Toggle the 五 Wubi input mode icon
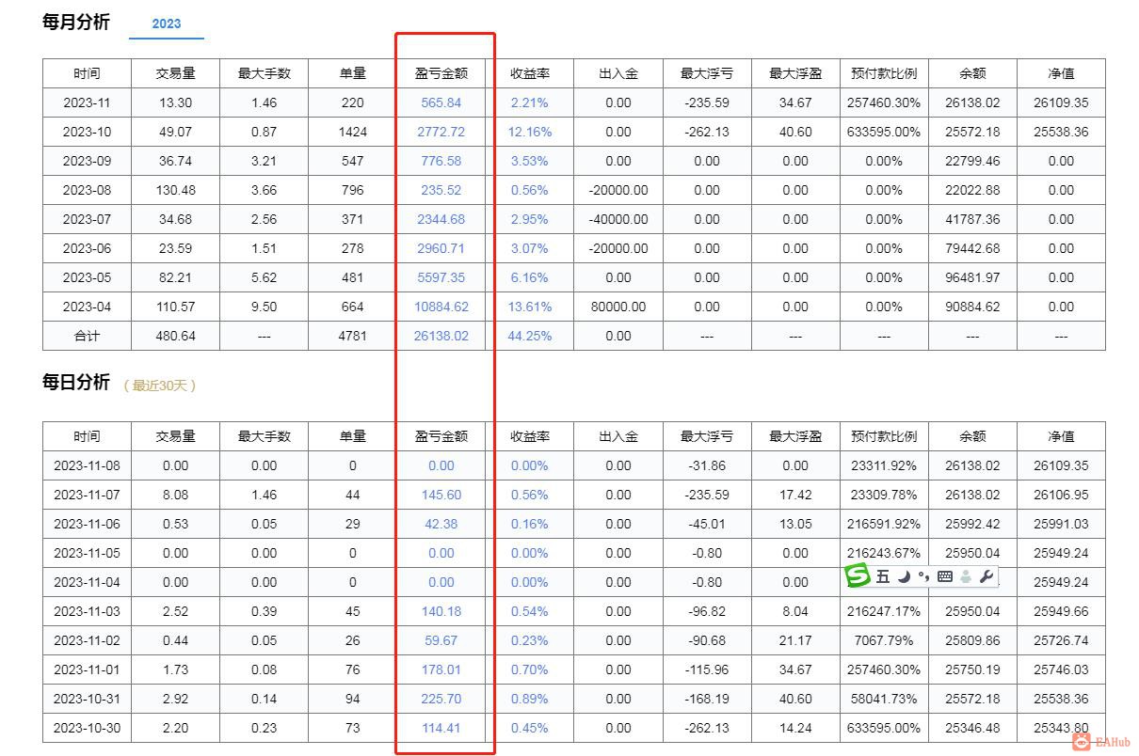The image size is (1139, 756). pyautogui.click(x=883, y=576)
